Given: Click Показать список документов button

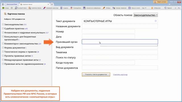Looking at the screenshot, I should tap(96, 75).
